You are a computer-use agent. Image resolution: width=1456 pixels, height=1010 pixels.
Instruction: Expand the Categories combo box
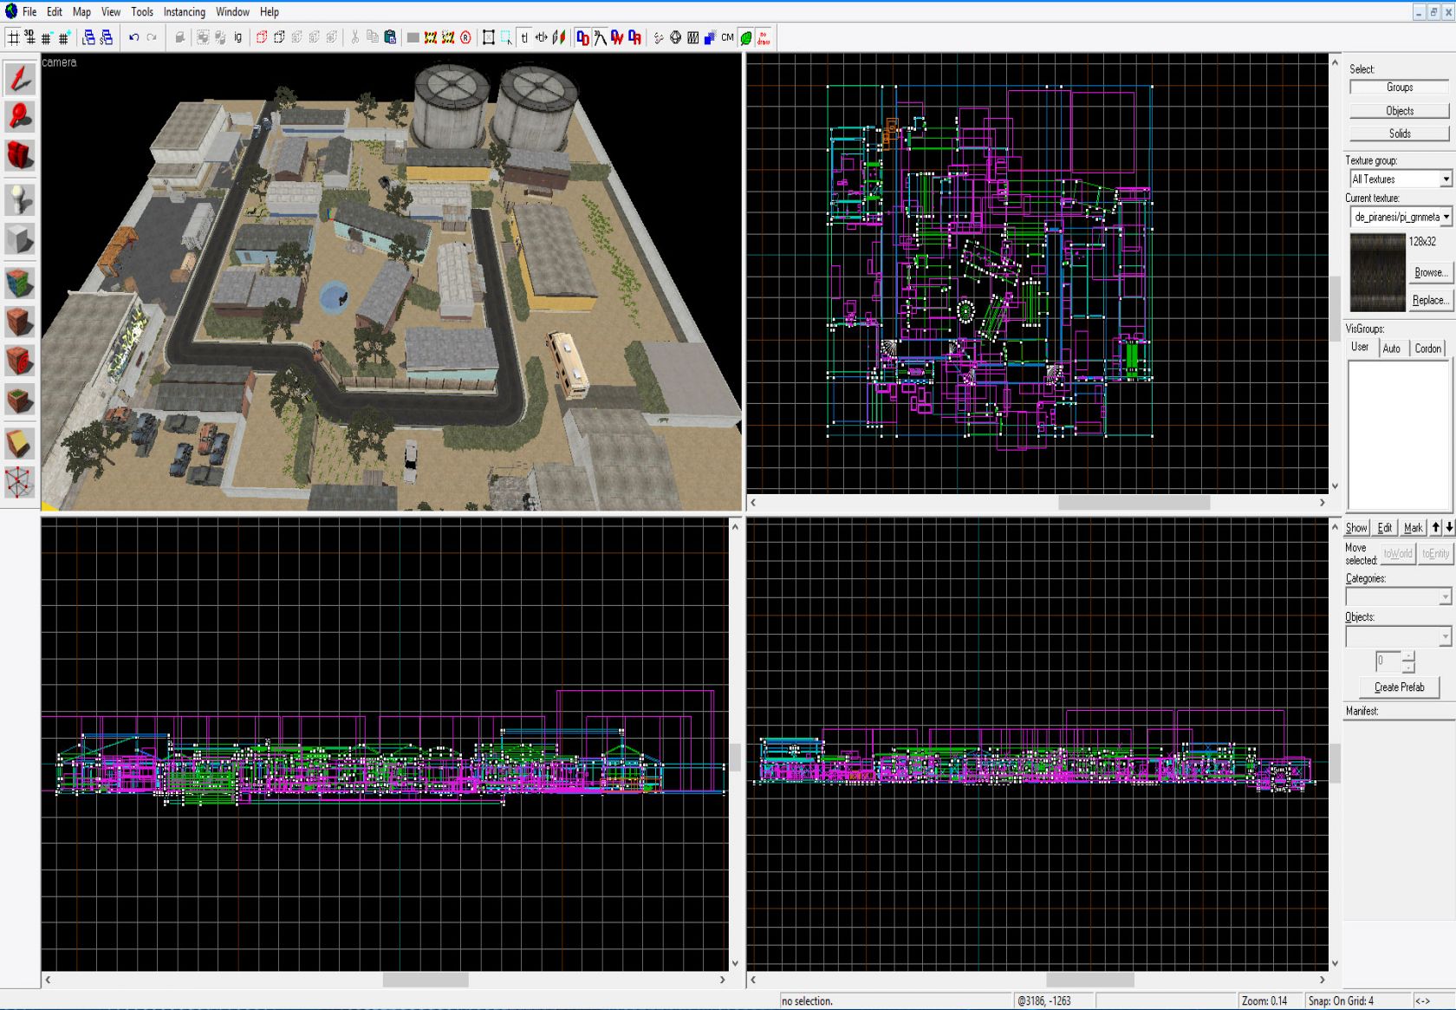click(x=1444, y=596)
